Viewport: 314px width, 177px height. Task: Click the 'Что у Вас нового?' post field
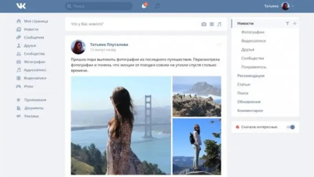coord(133,24)
